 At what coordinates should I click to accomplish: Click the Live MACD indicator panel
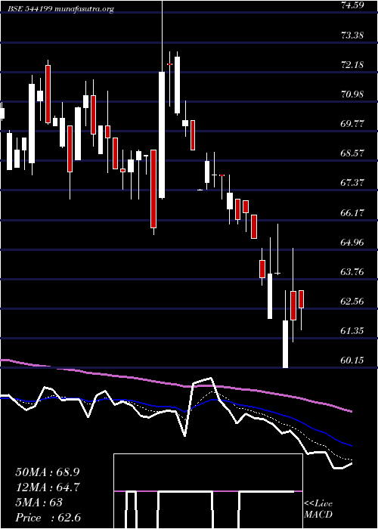click(208, 491)
